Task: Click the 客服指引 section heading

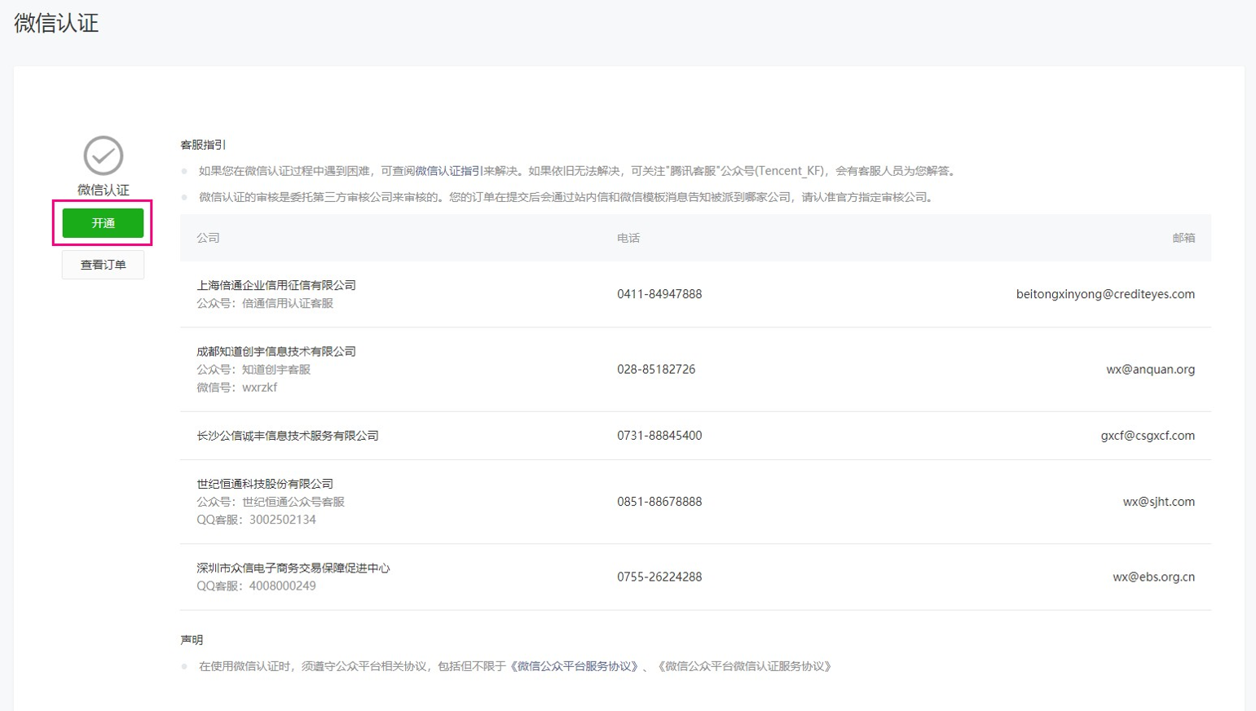Action: pyautogui.click(x=203, y=145)
